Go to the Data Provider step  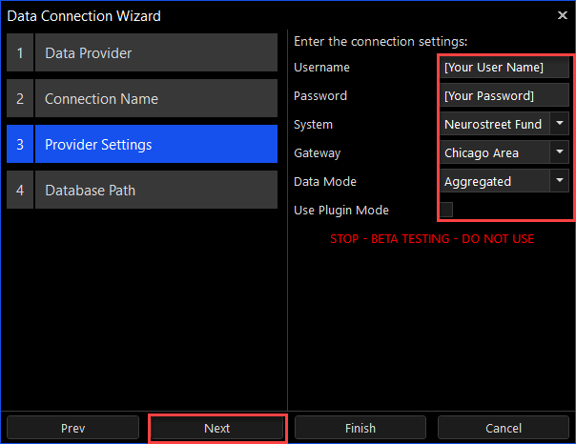155,53
